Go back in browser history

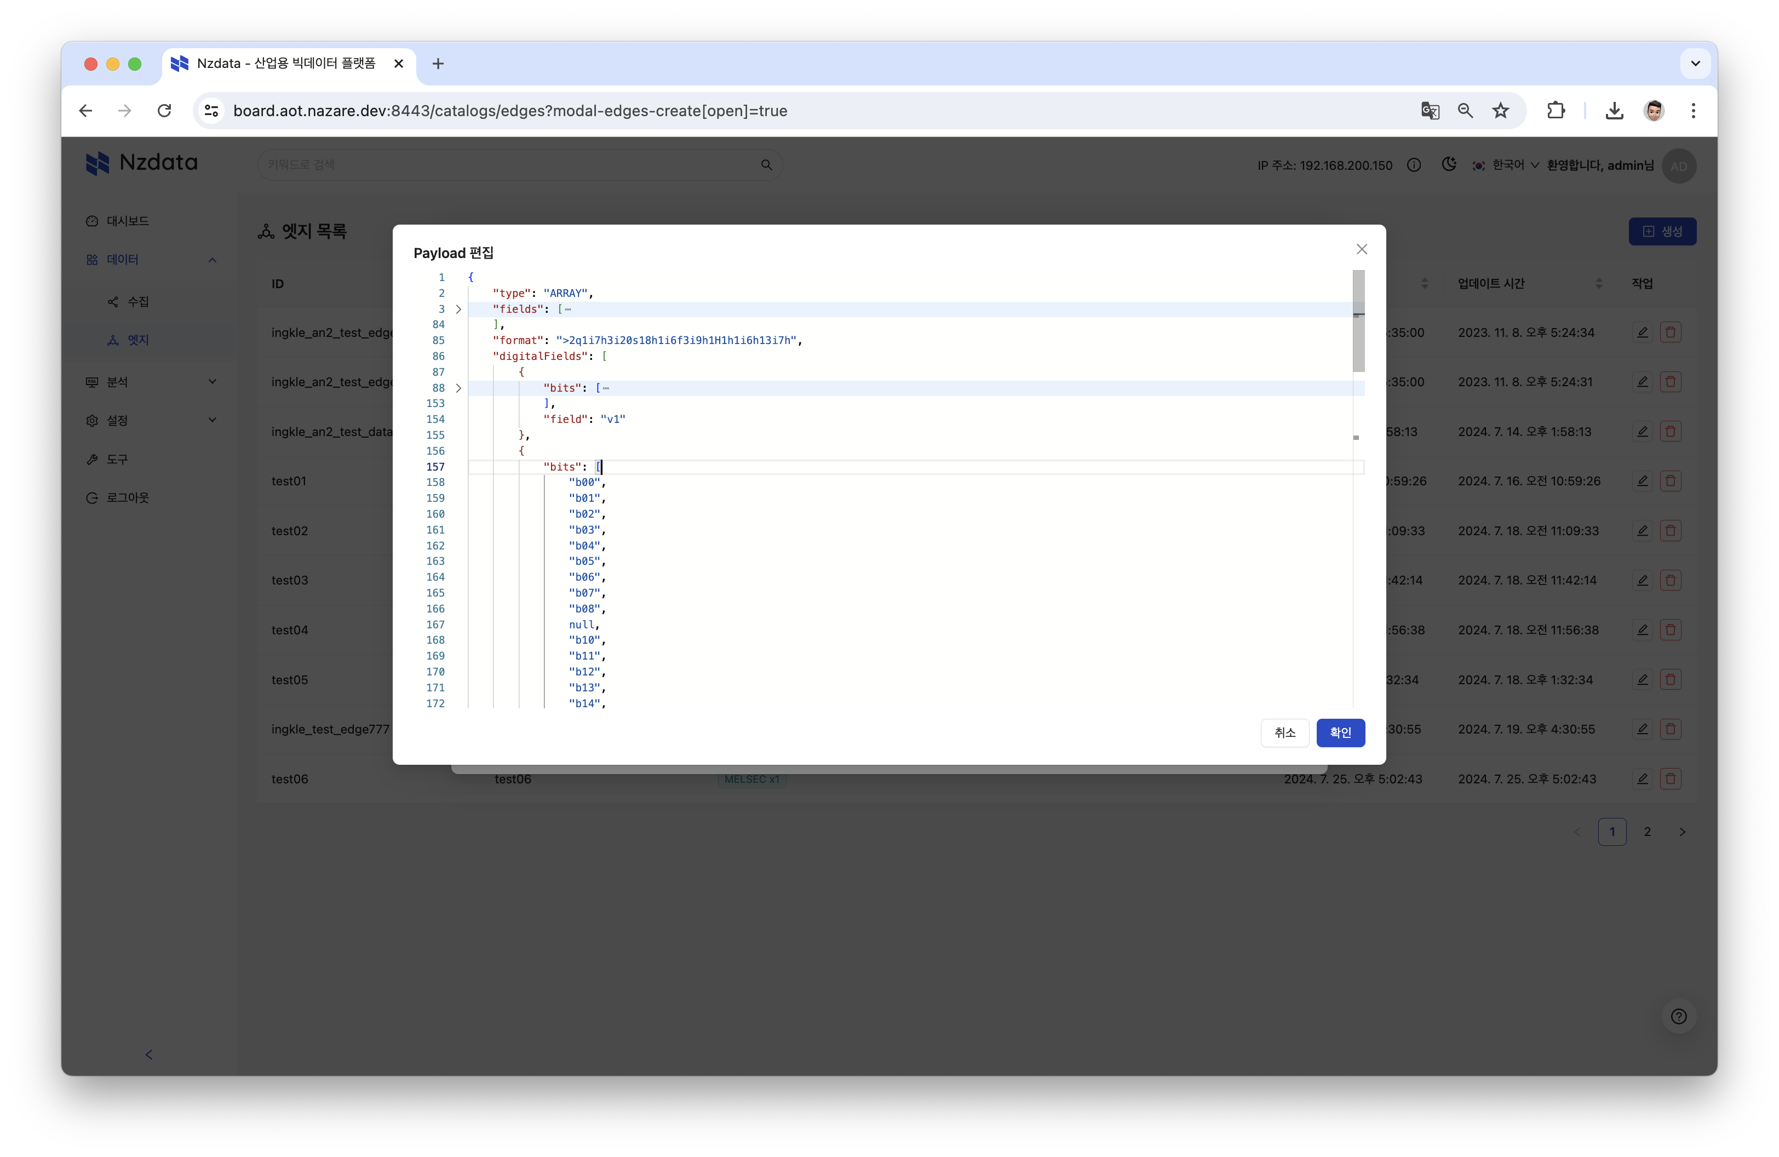click(85, 111)
